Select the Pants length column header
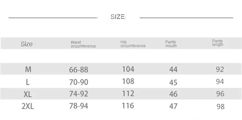This screenshot has width=242, height=120. [x=218, y=43]
